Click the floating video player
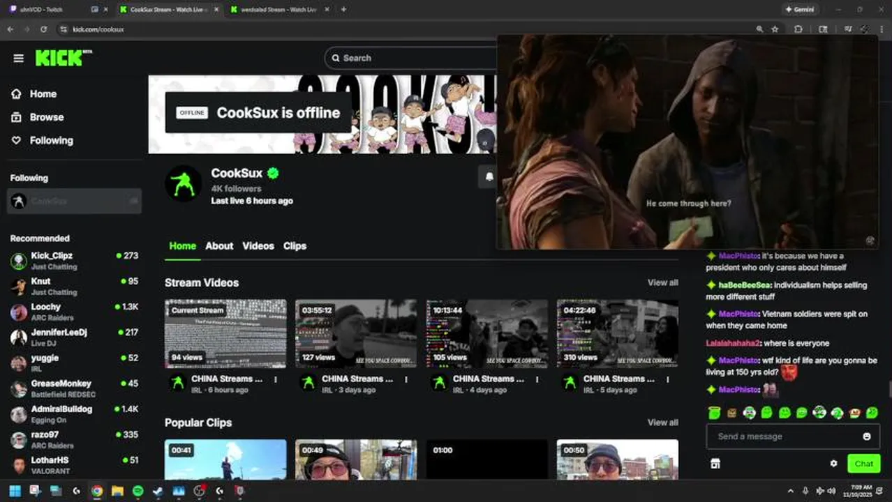This screenshot has height=502, width=892. [687, 142]
